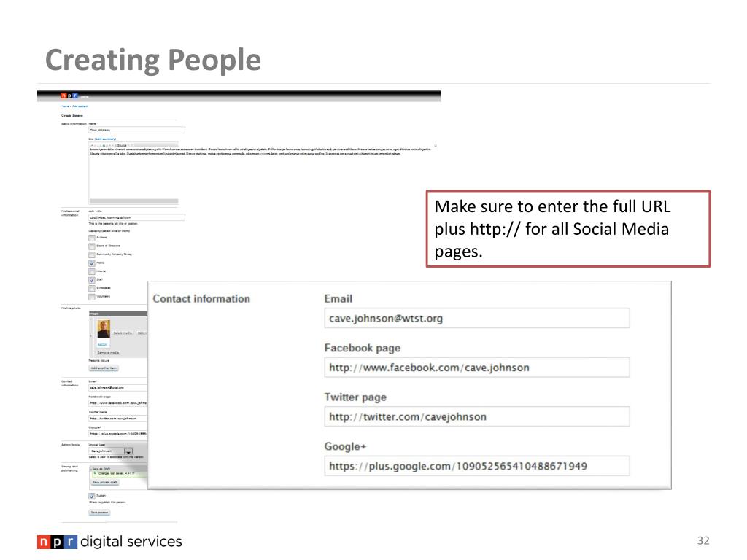This screenshot has width=747, height=560.
Task: Click the 'Creating People' slide title
Action: pos(153,60)
